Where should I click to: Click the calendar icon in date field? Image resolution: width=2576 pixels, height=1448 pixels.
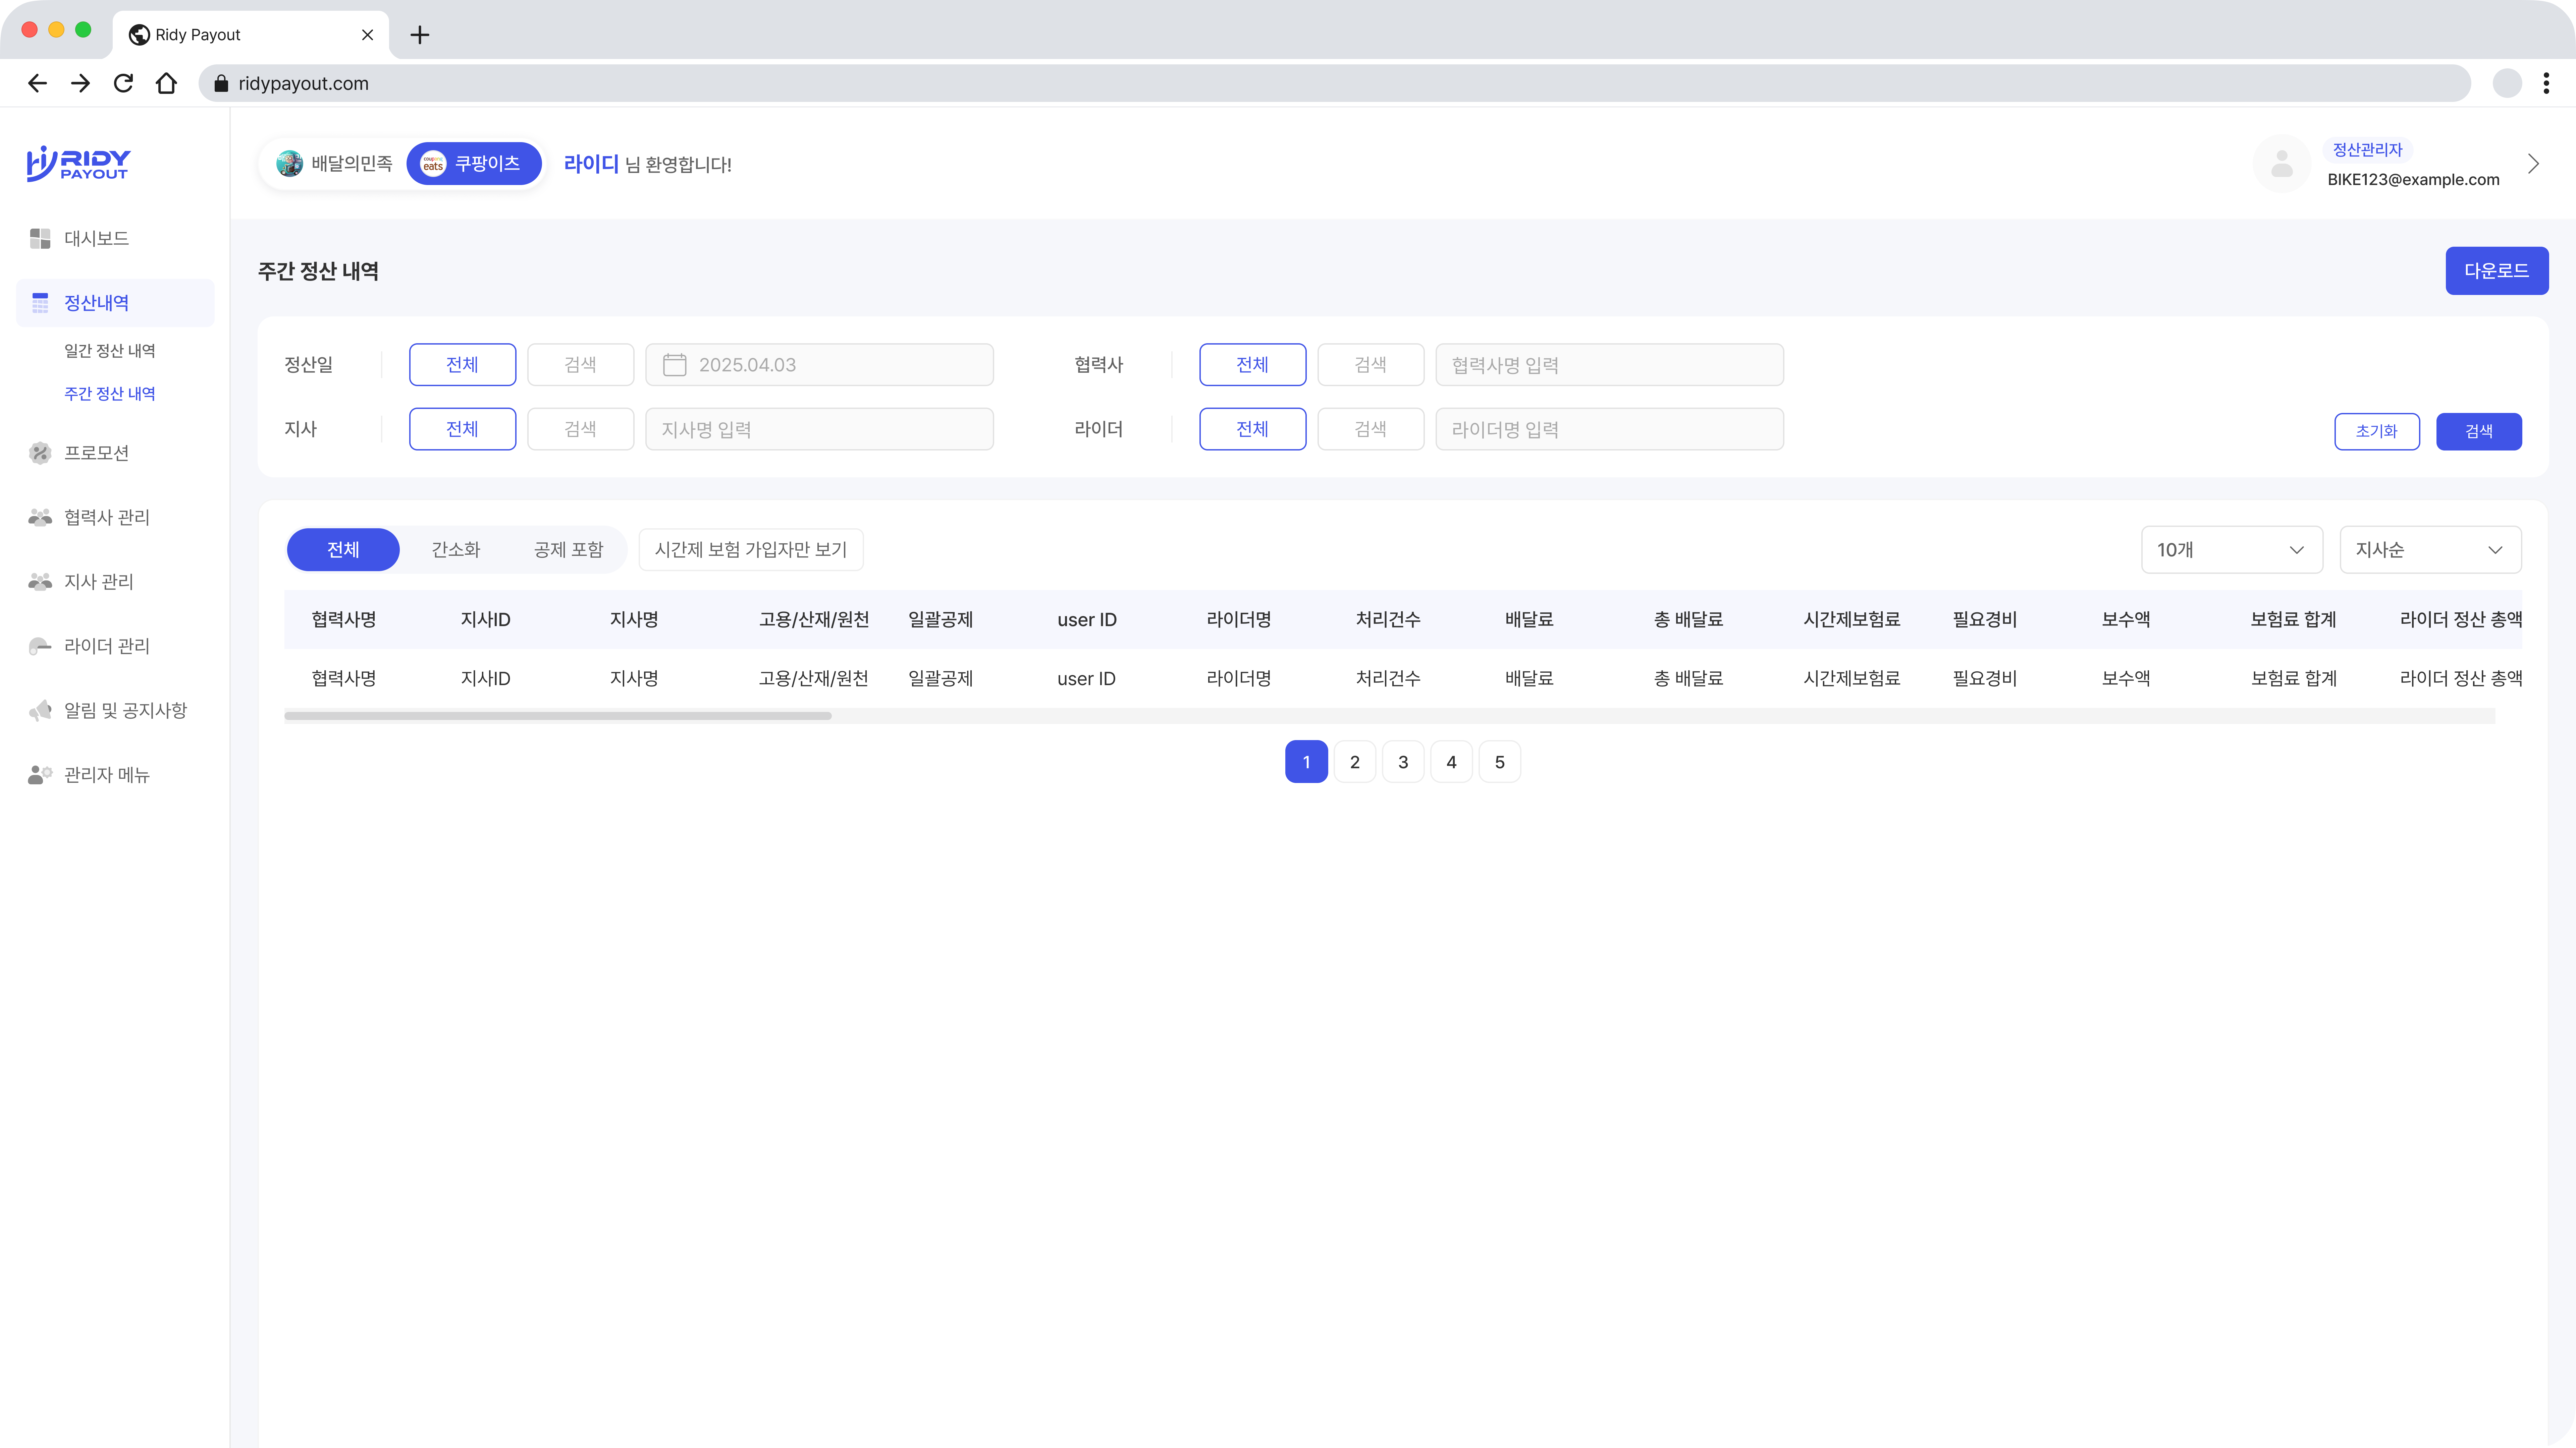(x=675, y=365)
